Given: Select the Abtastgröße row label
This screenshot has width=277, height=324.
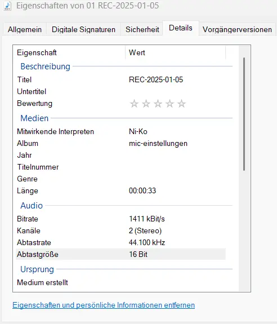Looking at the screenshot, I should (38, 254).
